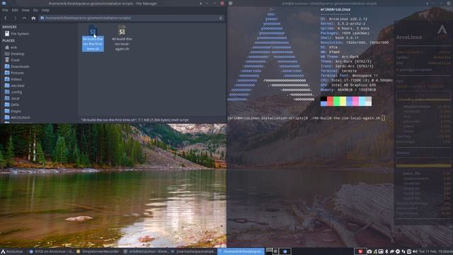Switch to the first workspace in the pager
This screenshot has width=453, height=255.
(269, 251)
